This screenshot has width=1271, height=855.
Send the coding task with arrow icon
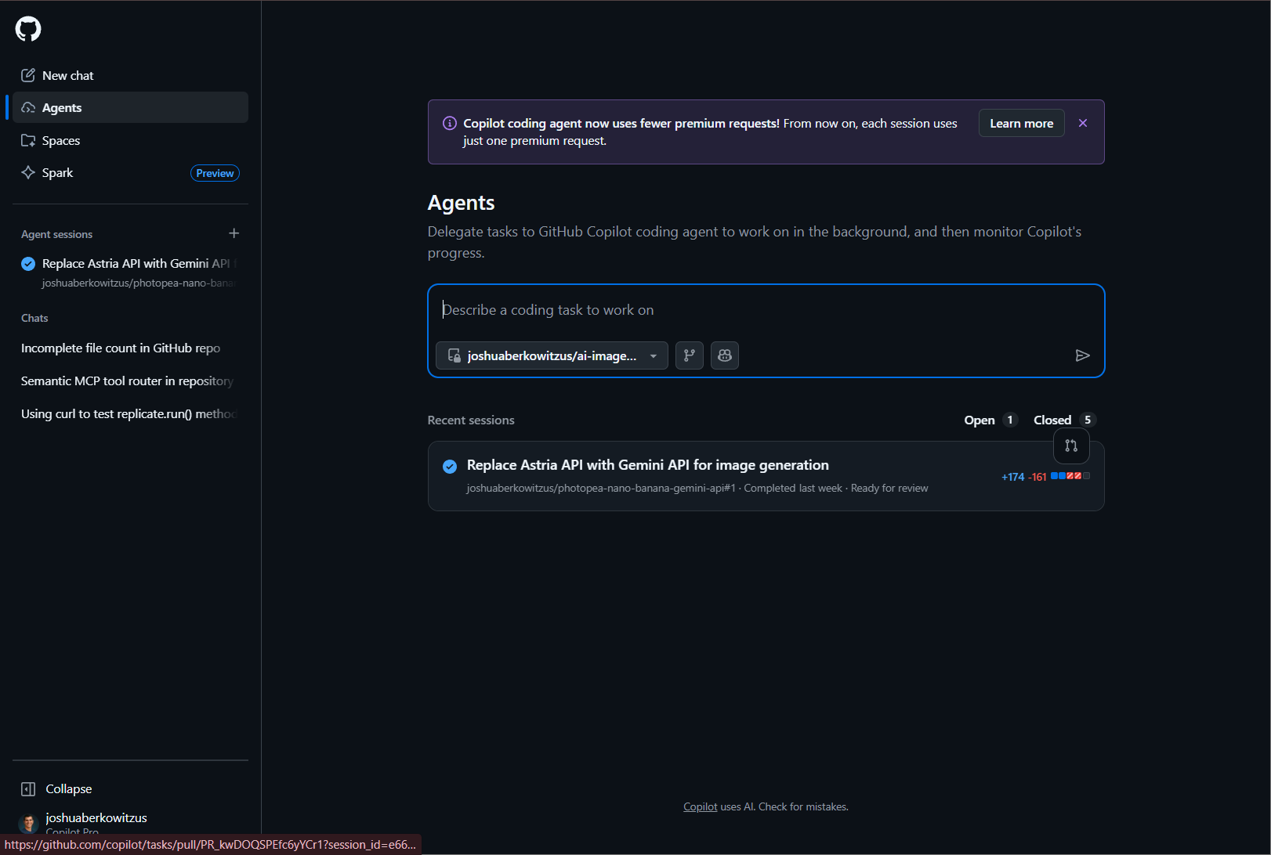[x=1082, y=355]
